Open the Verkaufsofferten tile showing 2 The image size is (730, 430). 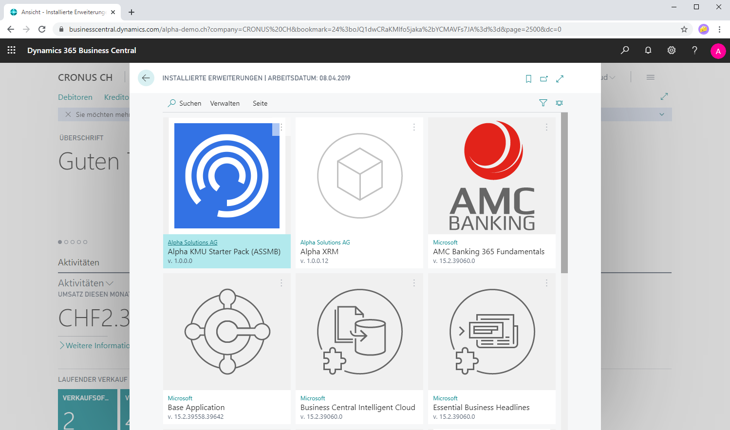(x=88, y=410)
